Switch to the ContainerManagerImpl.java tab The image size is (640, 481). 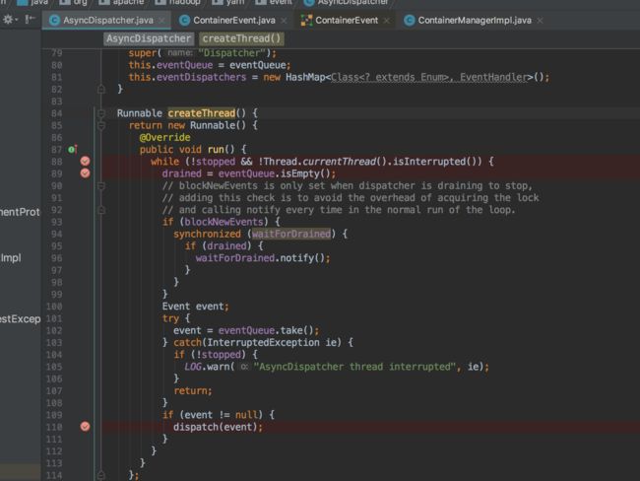pos(475,20)
